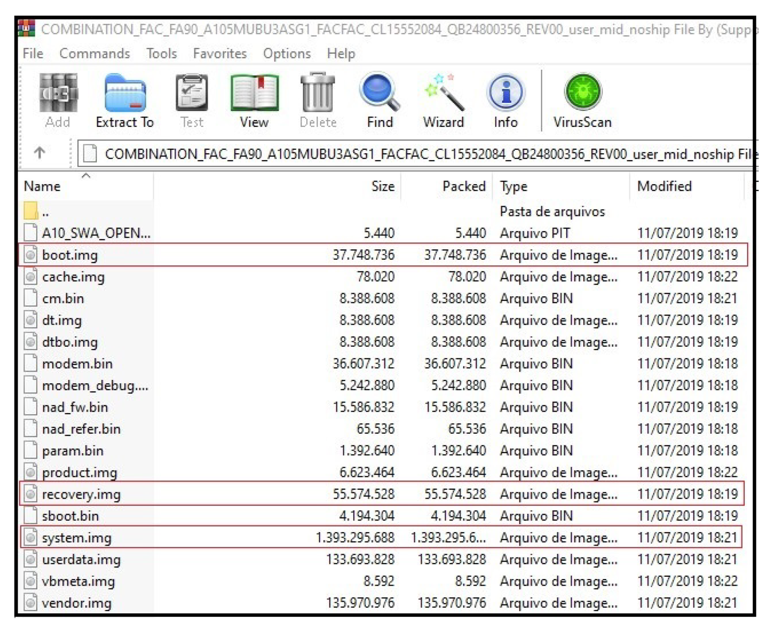The image size is (770, 630).
Task: Click the vbmeta.img file icon
Action: pos(31,581)
